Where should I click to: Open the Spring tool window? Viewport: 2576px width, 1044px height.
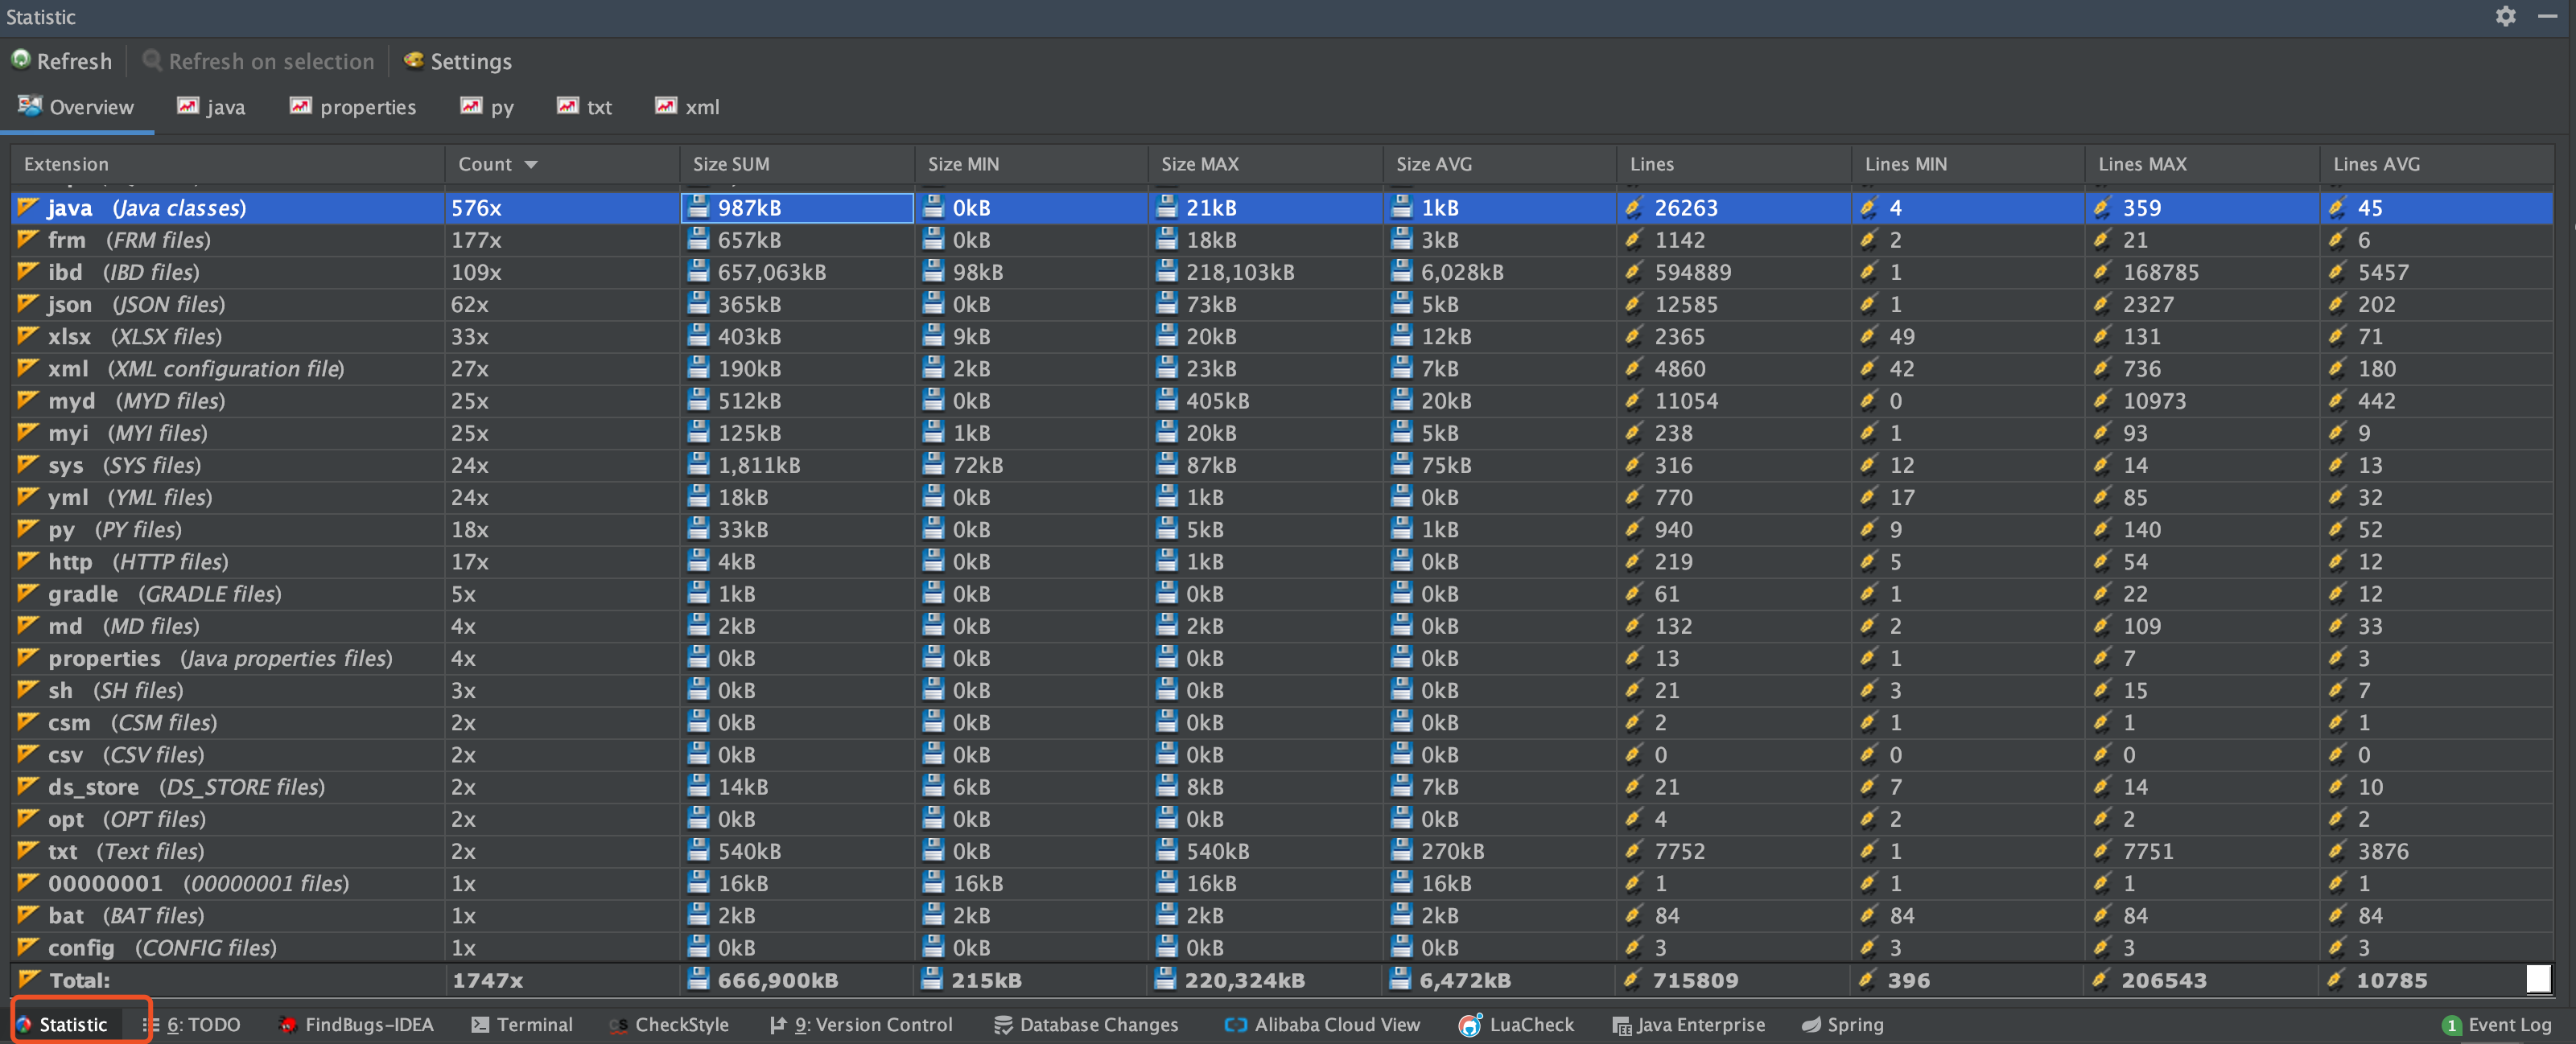1842,1024
